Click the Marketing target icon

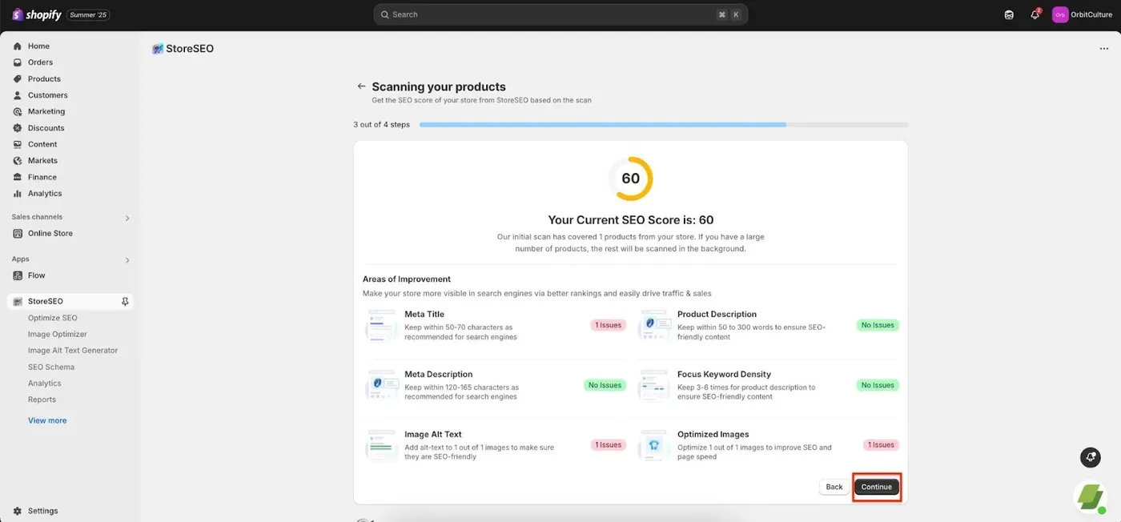coord(18,111)
